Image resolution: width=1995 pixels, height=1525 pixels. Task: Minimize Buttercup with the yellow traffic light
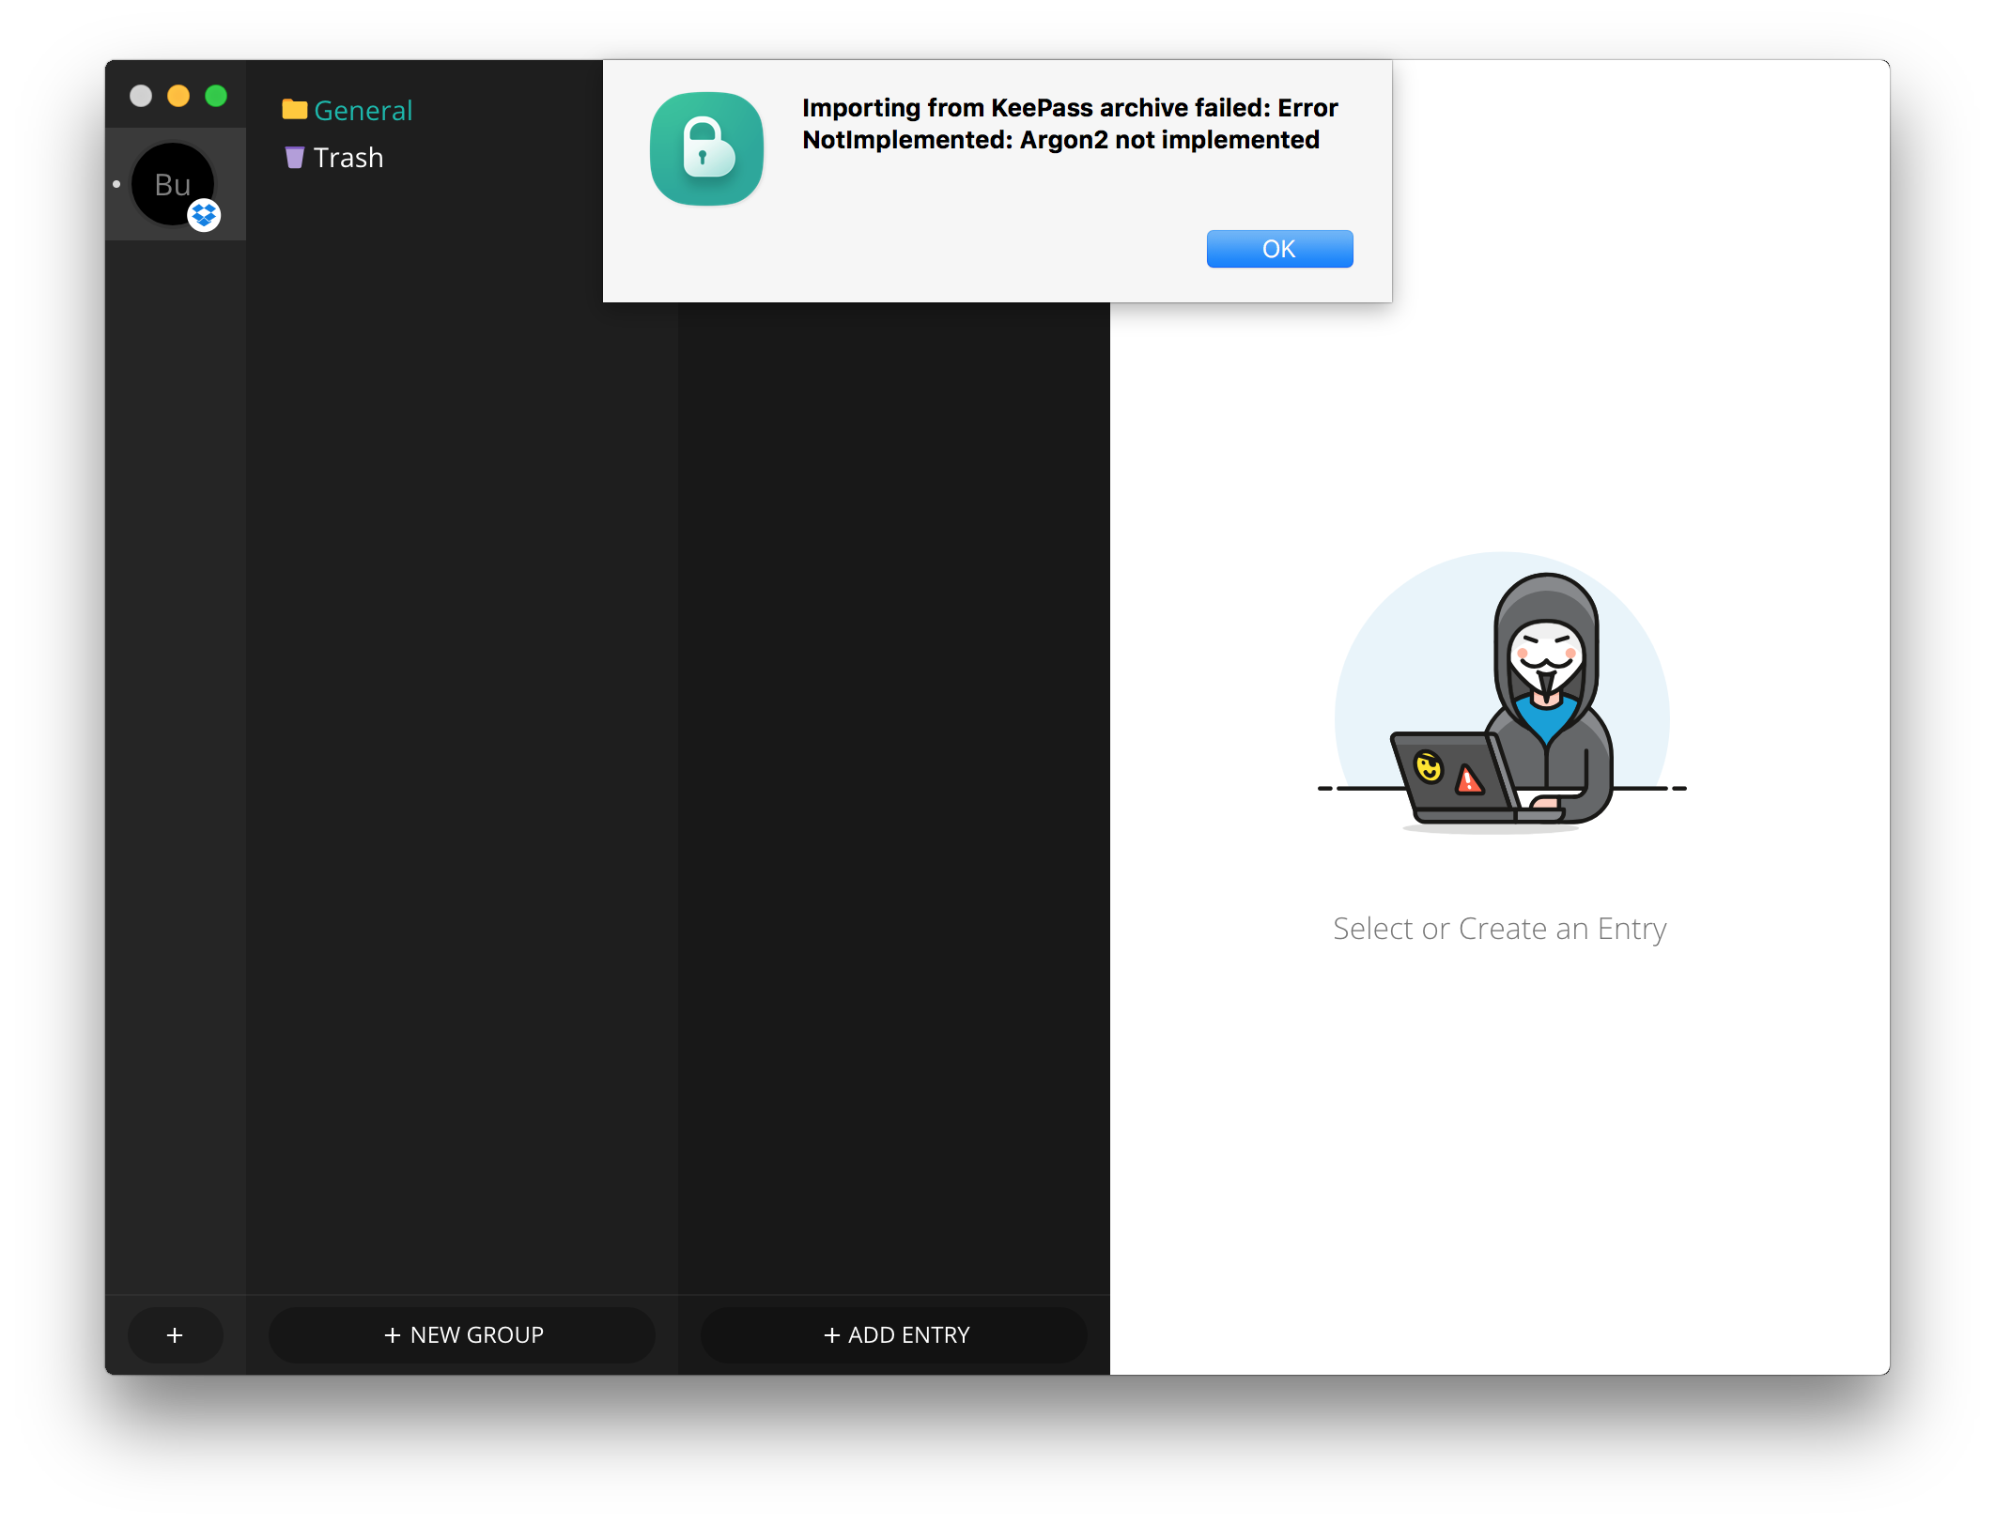click(178, 95)
